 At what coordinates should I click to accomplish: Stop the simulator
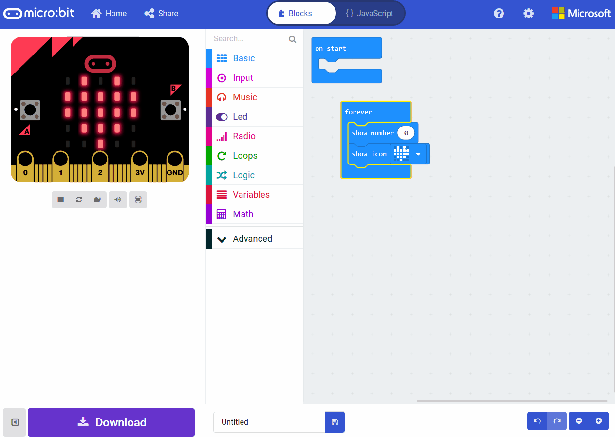coord(61,200)
